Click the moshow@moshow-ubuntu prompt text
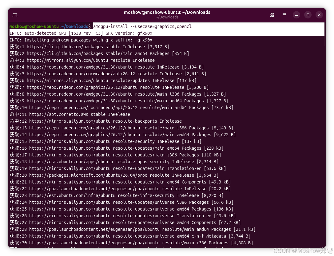334x256 pixels. coord(34,26)
